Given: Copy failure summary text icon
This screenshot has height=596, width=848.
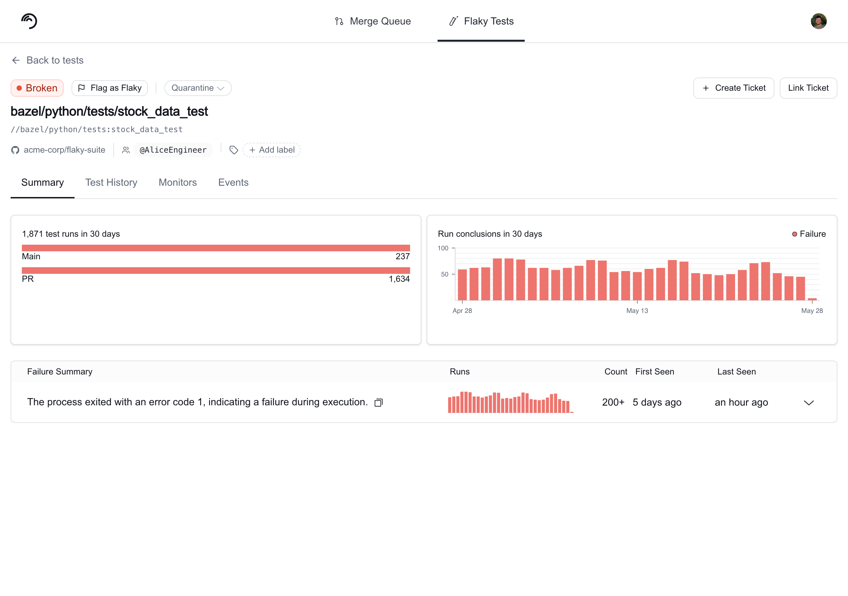Looking at the screenshot, I should tap(379, 403).
